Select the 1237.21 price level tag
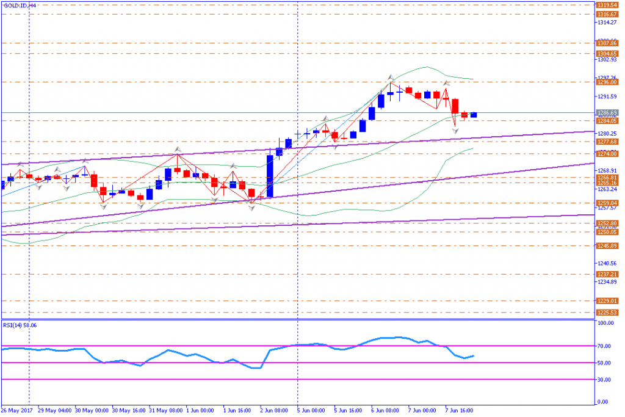Image resolution: width=625 pixels, height=417 pixels. click(x=607, y=274)
